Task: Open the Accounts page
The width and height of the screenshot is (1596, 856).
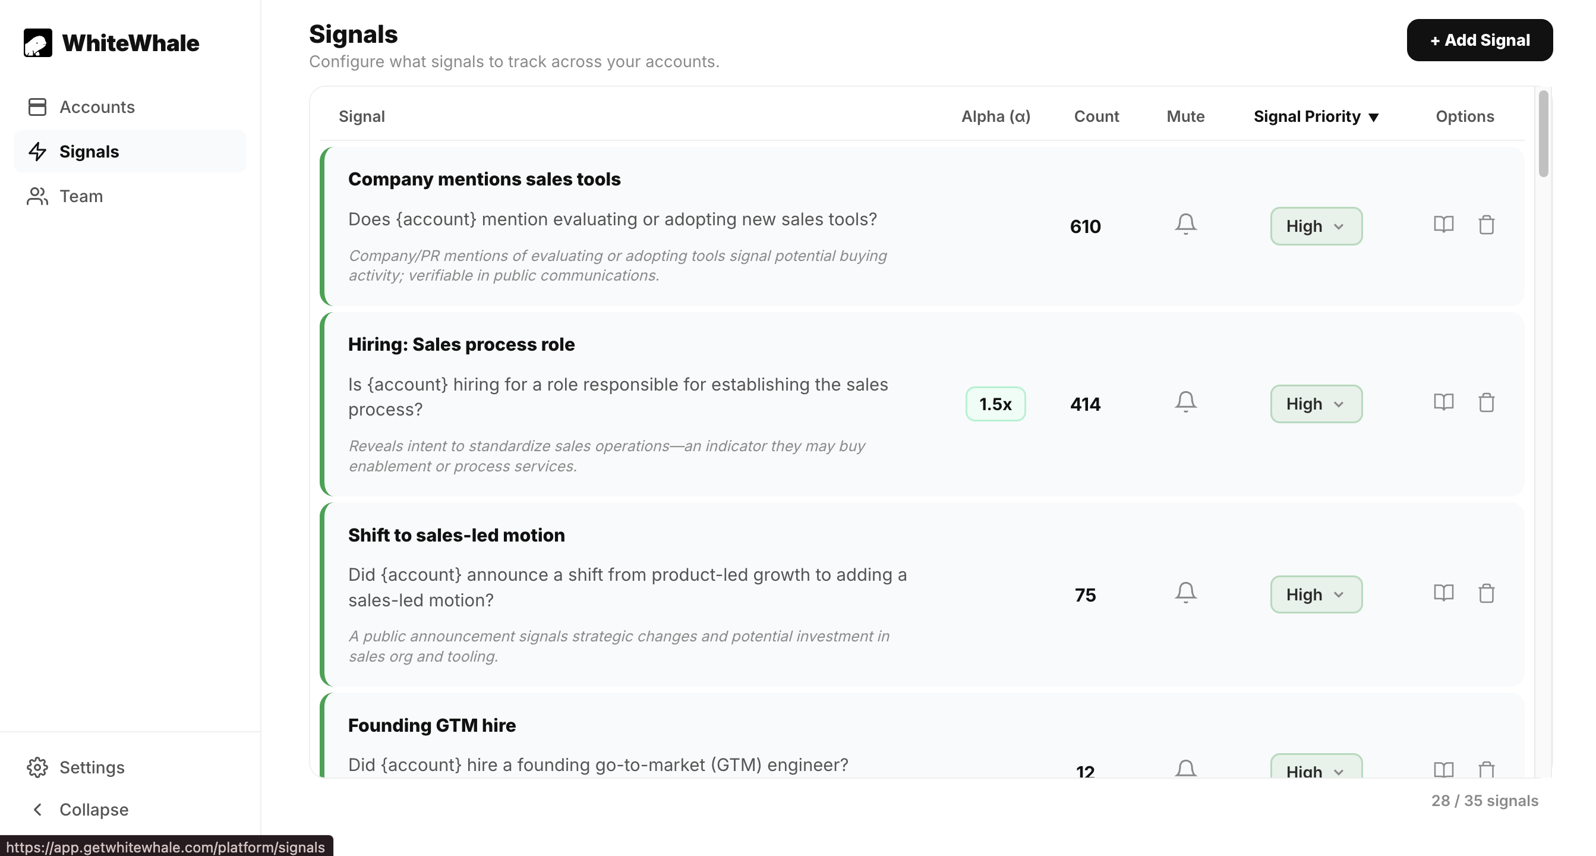Action: tap(130, 106)
